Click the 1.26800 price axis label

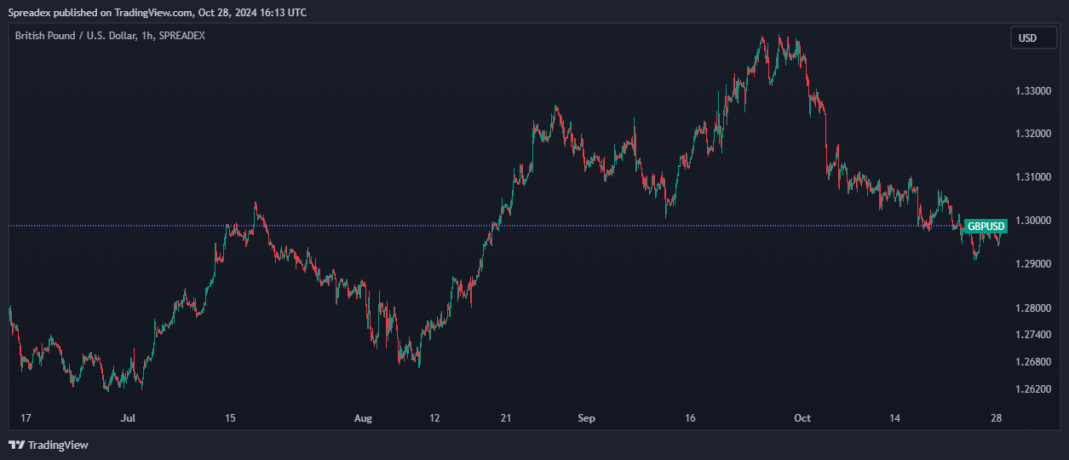(x=1032, y=361)
